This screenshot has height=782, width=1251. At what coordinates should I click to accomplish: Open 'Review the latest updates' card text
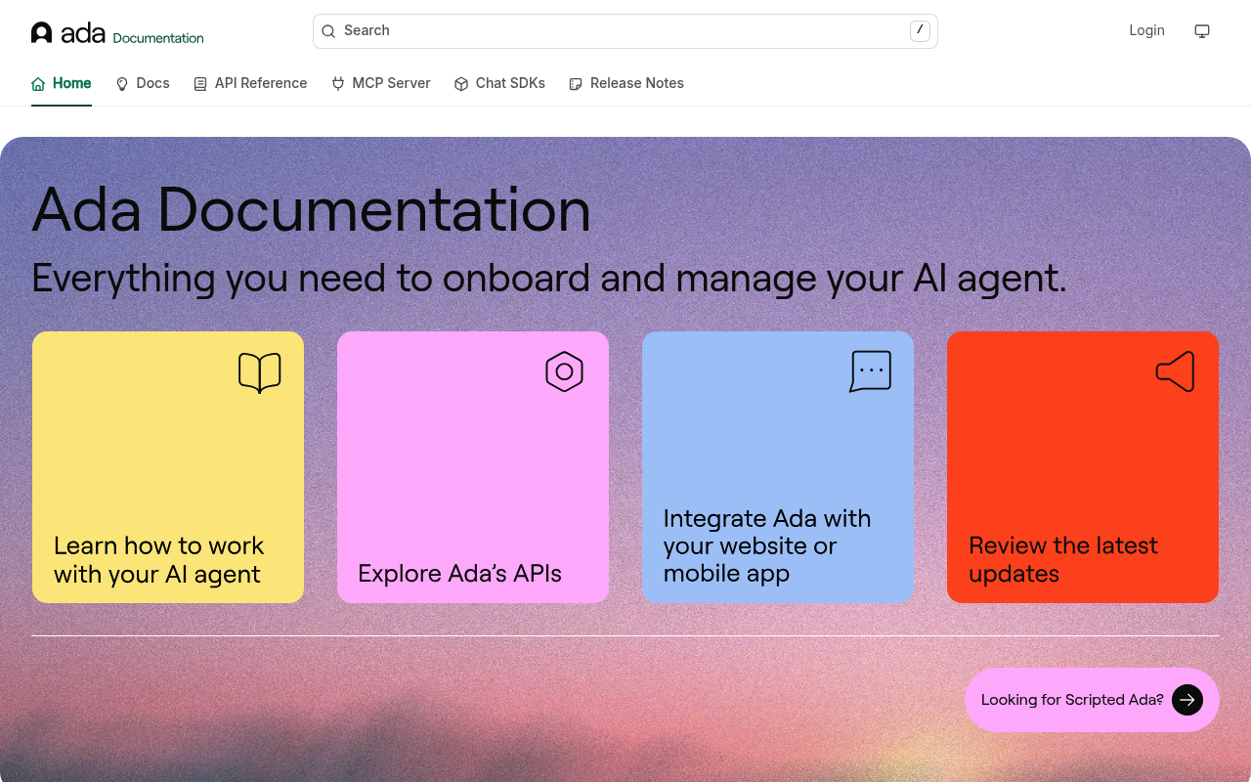(x=1063, y=559)
